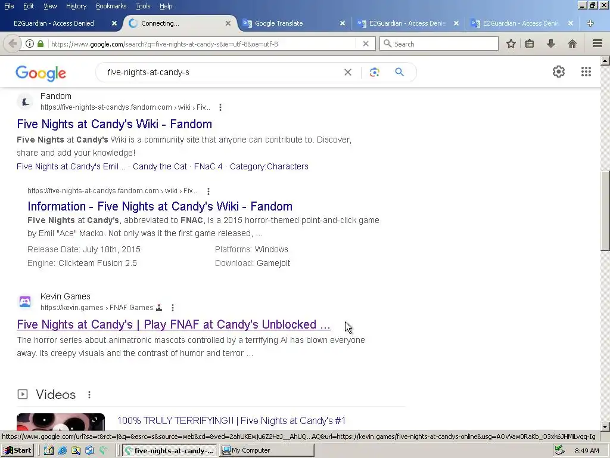Open more options for the Kevin Games result
This screenshot has height=458, width=610.
click(x=173, y=308)
